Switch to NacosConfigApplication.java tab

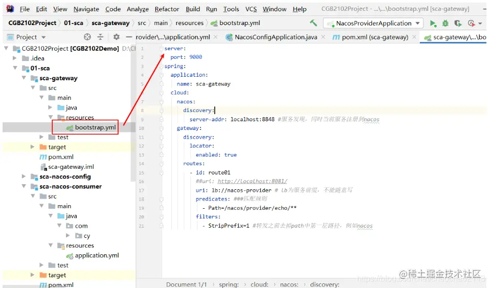[272, 37]
